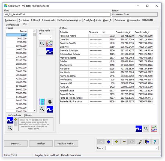Click the magnifier icon under Série Nodal

[42, 44]
